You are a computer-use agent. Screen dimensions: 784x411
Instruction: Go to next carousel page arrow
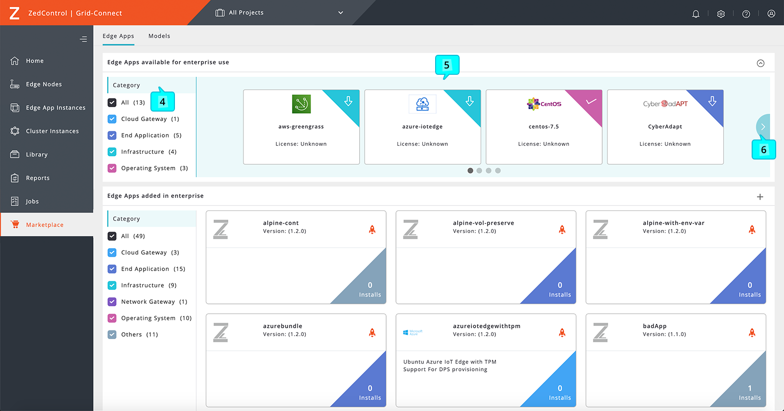[x=763, y=127]
